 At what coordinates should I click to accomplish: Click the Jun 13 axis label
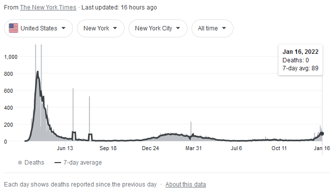[x=64, y=148]
